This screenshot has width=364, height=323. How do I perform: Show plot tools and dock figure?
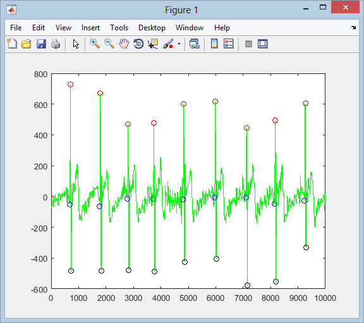tap(262, 44)
